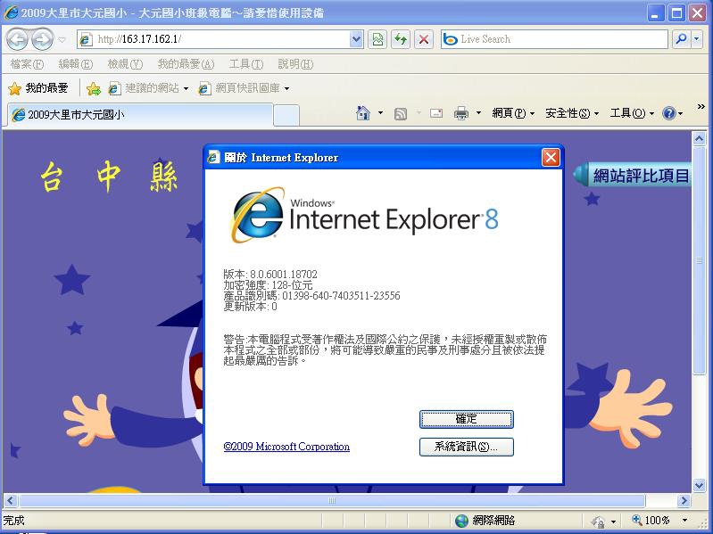Open the ©2009 Microsoft Corporation link

tap(286, 447)
